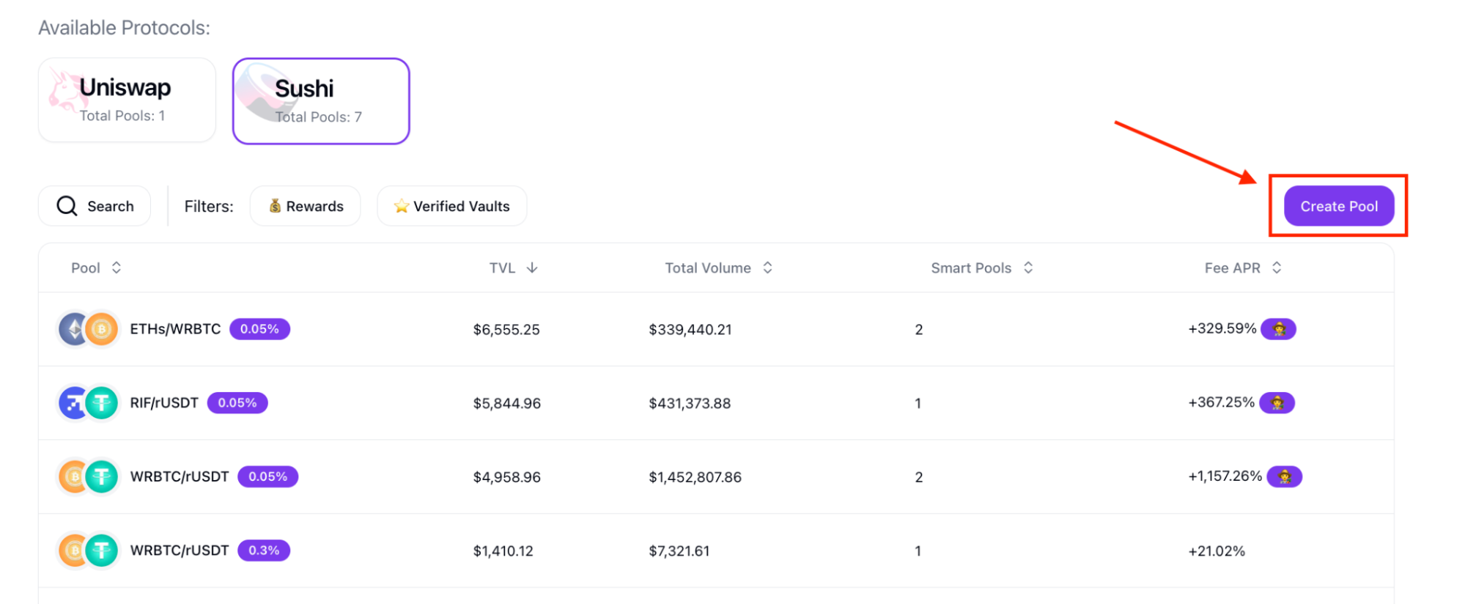Click the 0.3% fee tier badge
The image size is (1465, 604).
coord(264,550)
